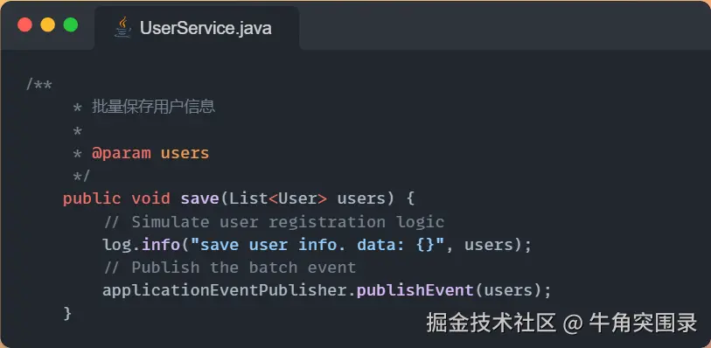Image resolution: width=711 pixels, height=348 pixels.
Task: Click the '@param' Javadoc tag
Action: (x=121, y=153)
